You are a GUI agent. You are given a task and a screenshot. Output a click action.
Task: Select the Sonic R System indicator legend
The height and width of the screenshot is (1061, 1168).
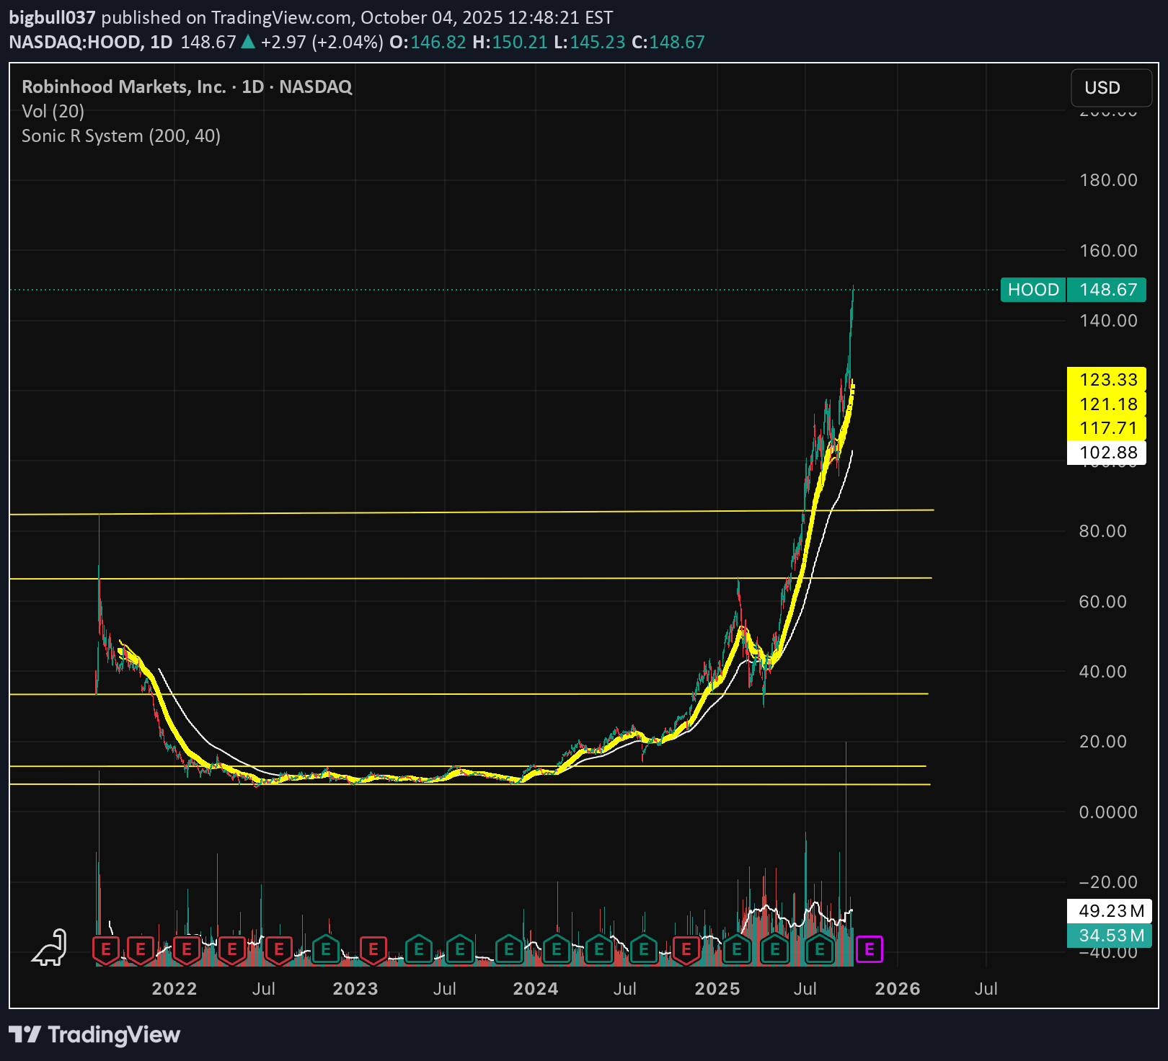pyautogui.click(x=121, y=136)
